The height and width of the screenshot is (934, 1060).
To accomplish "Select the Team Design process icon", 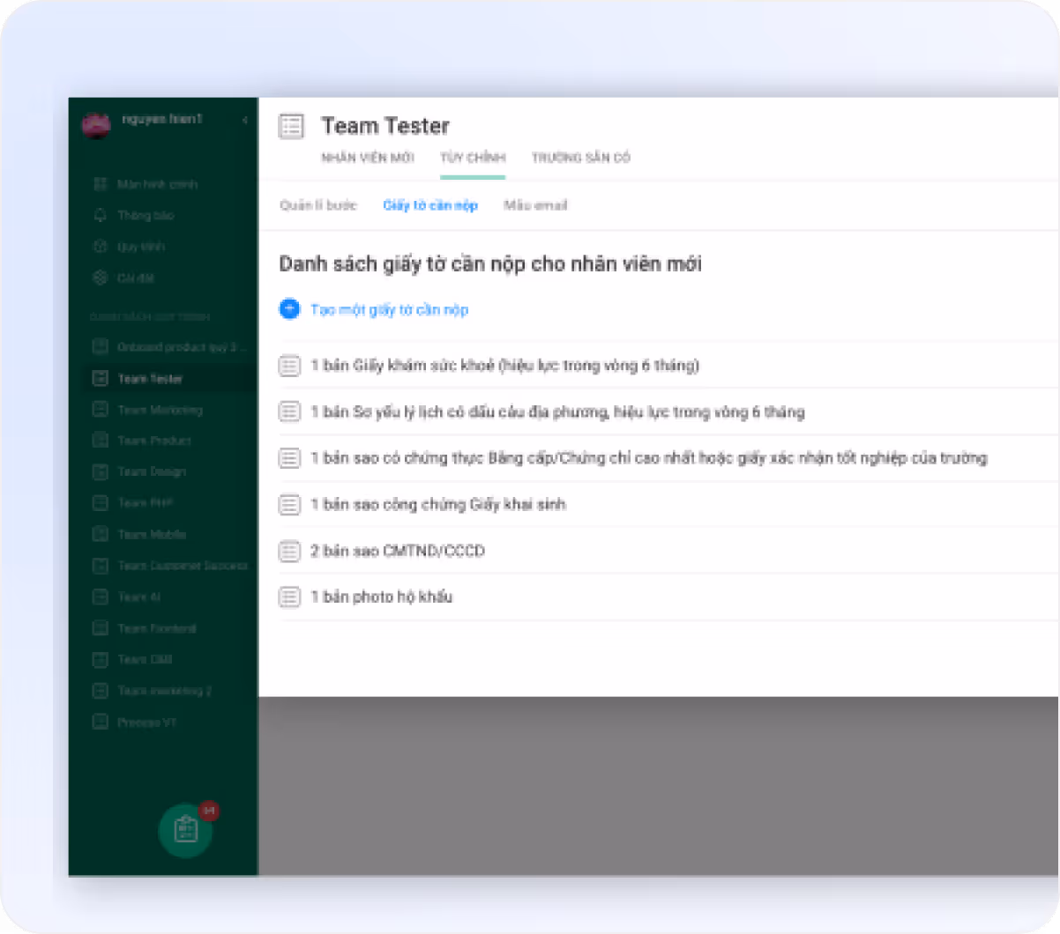I will (x=101, y=471).
